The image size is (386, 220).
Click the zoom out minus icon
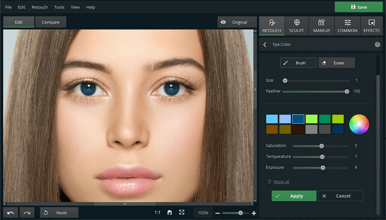(218, 213)
